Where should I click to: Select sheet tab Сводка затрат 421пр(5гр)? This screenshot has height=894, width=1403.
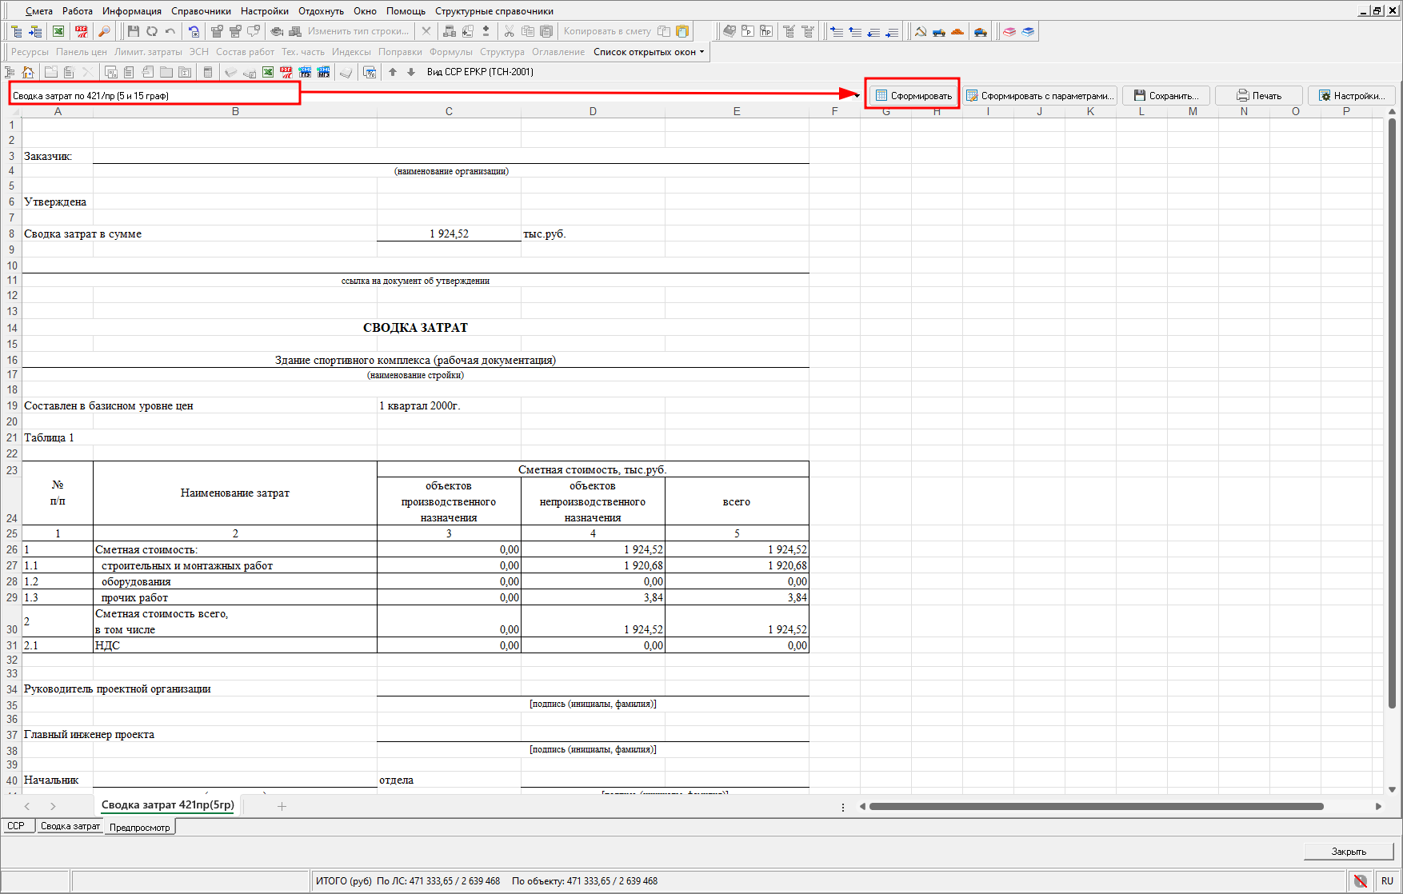click(168, 805)
